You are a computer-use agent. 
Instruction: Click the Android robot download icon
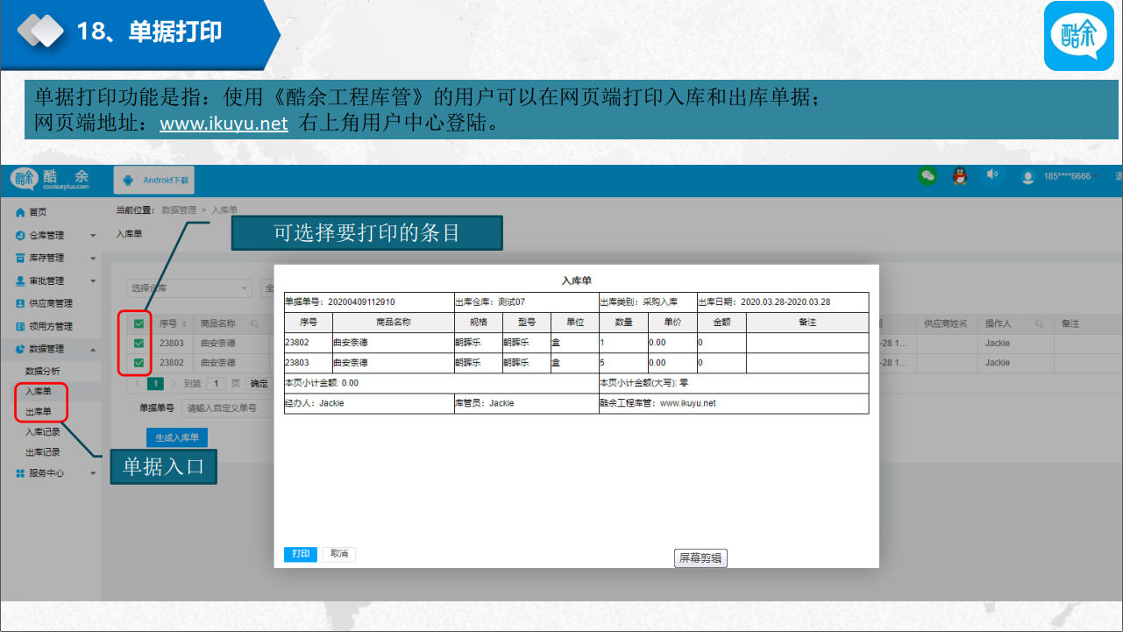tap(128, 180)
